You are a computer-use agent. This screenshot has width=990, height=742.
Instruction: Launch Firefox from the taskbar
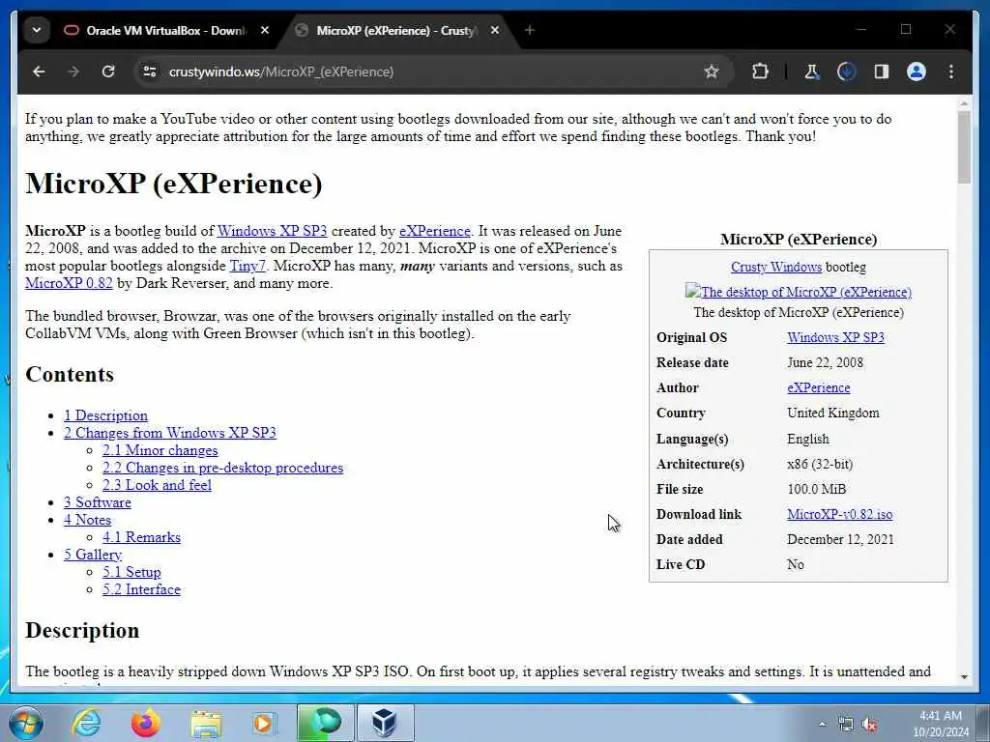[145, 723]
